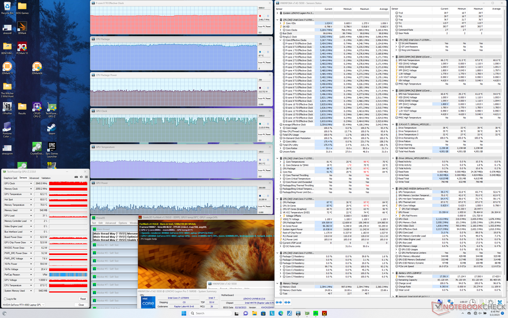Click GPU-Z refresh icon

[x=81, y=177]
